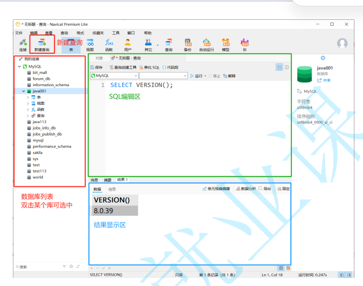Toggle the side-by-side editor layout icon
This screenshot has width=363, height=286.
pyautogui.click(x=286, y=67)
